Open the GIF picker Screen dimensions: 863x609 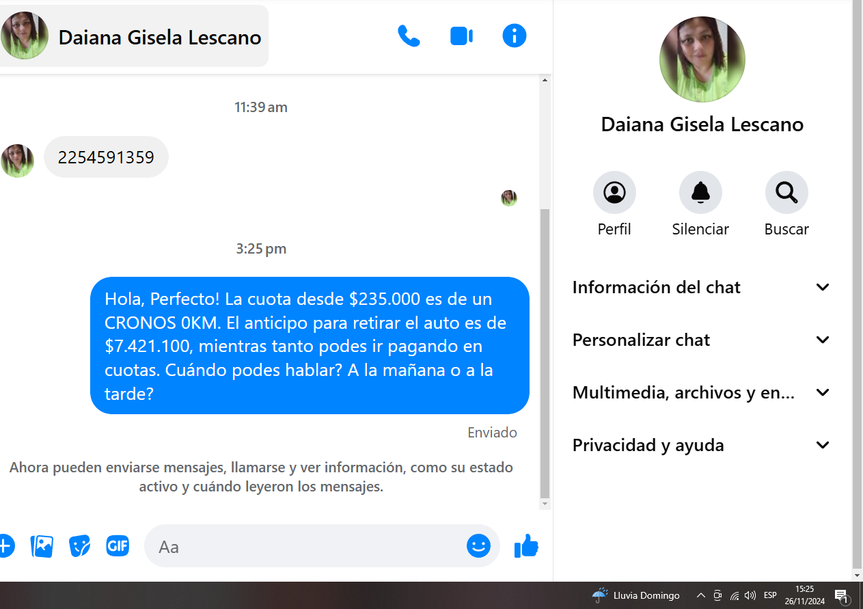pos(118,545)
